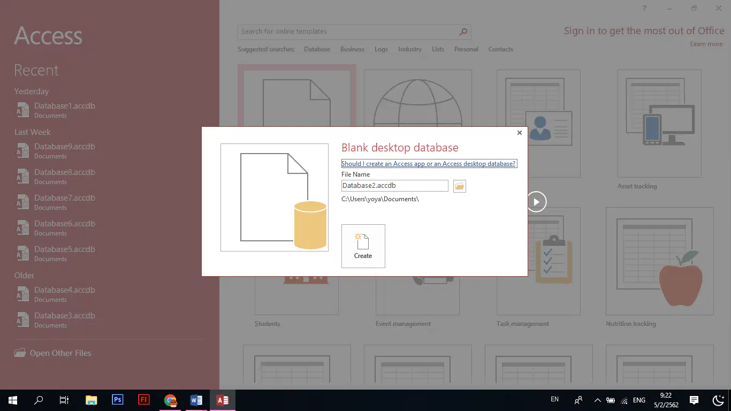Open File Explorer from the taskbar
Viewport: 731px width, 411px height.
[x=92, y=400]
